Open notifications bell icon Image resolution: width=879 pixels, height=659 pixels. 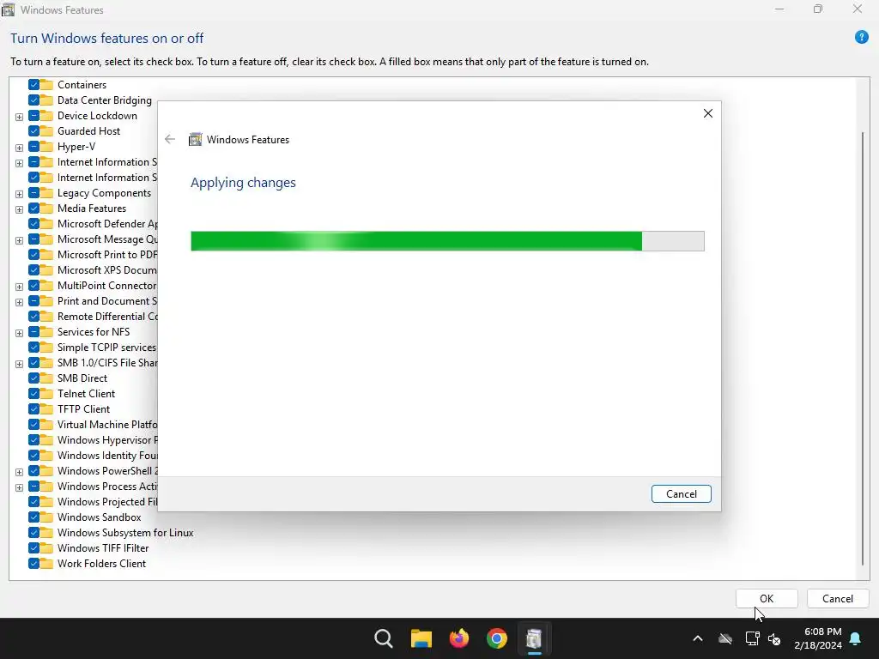[x=856, y=638]
